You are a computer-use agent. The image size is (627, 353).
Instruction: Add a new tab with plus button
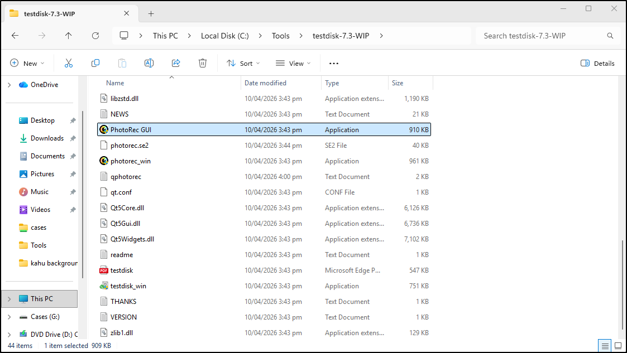tap(151, 13)
